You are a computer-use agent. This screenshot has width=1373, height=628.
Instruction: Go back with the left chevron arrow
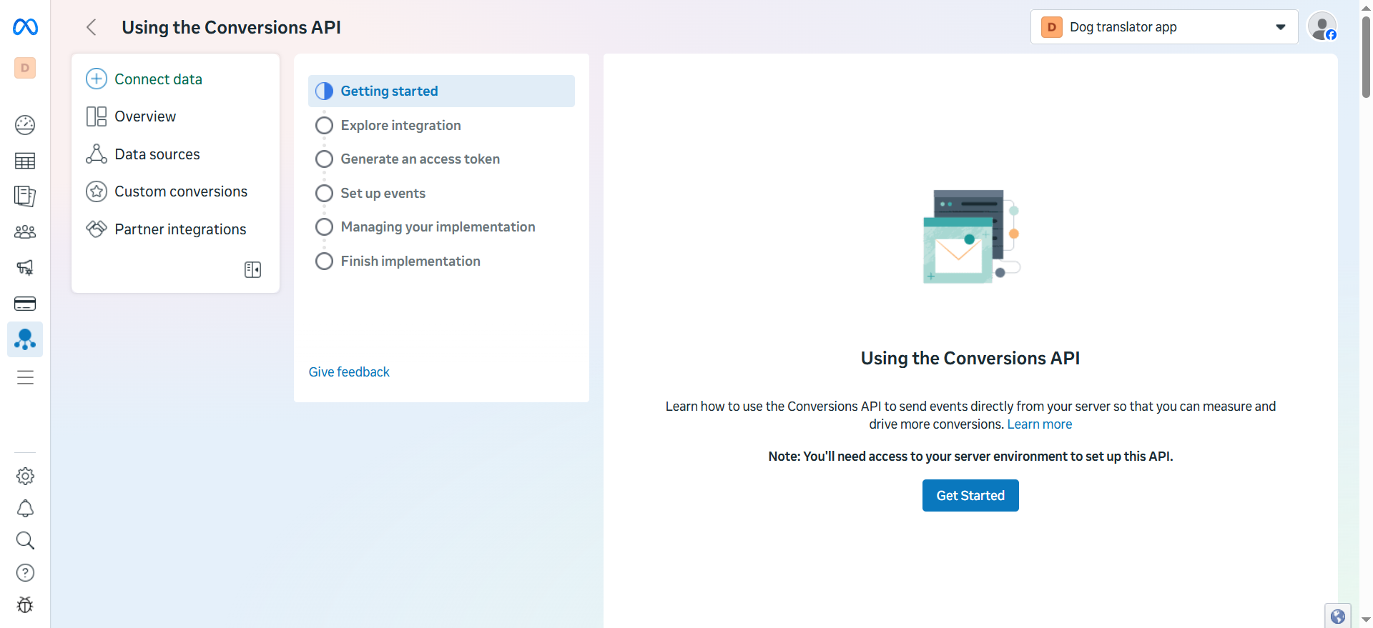[x=92, y=27]
